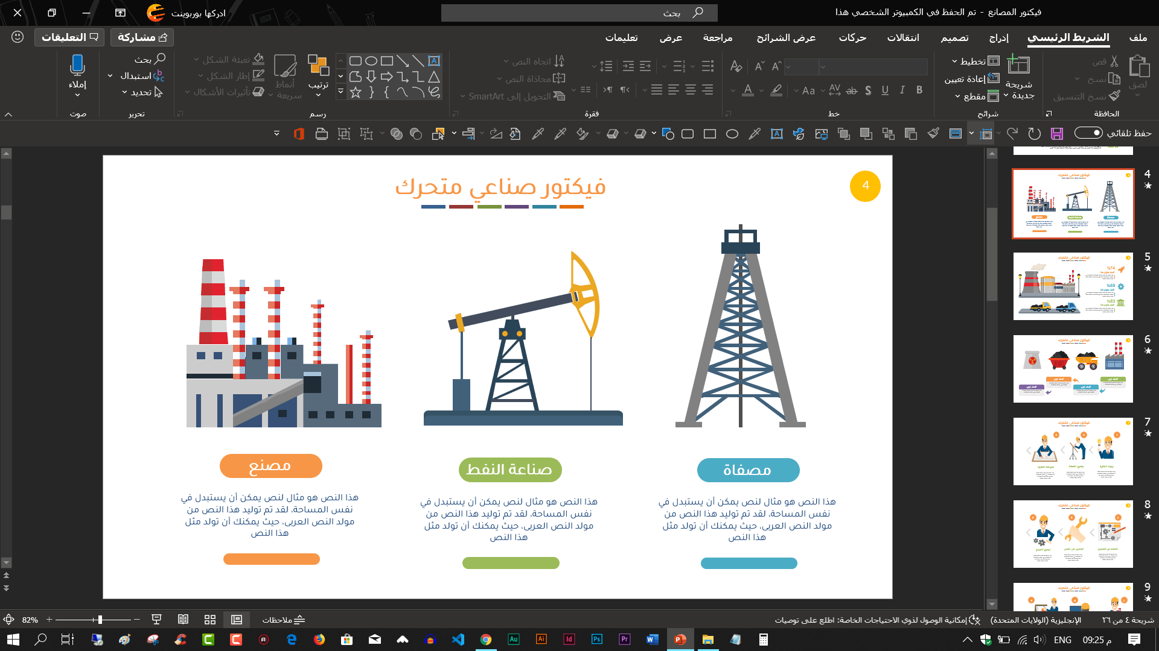Toggle Bold formatting
The image size is (1159, 651).
[919, 90]
